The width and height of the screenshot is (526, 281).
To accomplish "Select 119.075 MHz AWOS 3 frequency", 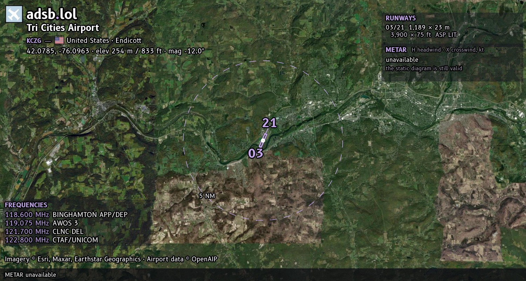I will (41, 223).
